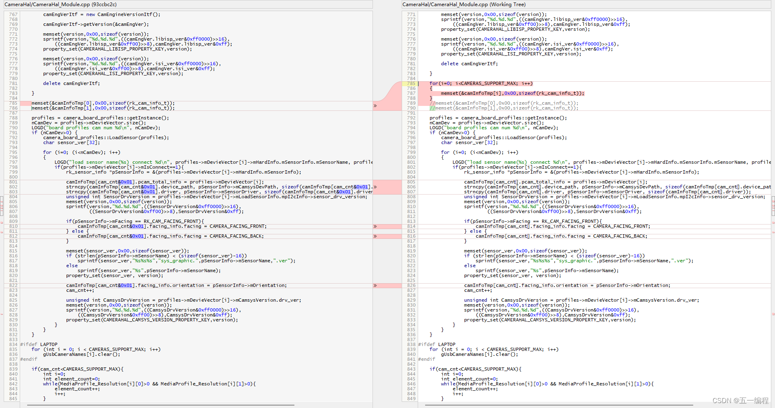Screen dimensions: 775x408
Task: Click 'delete camEngVerItf;' in the right pane
Action: [469, 64]
